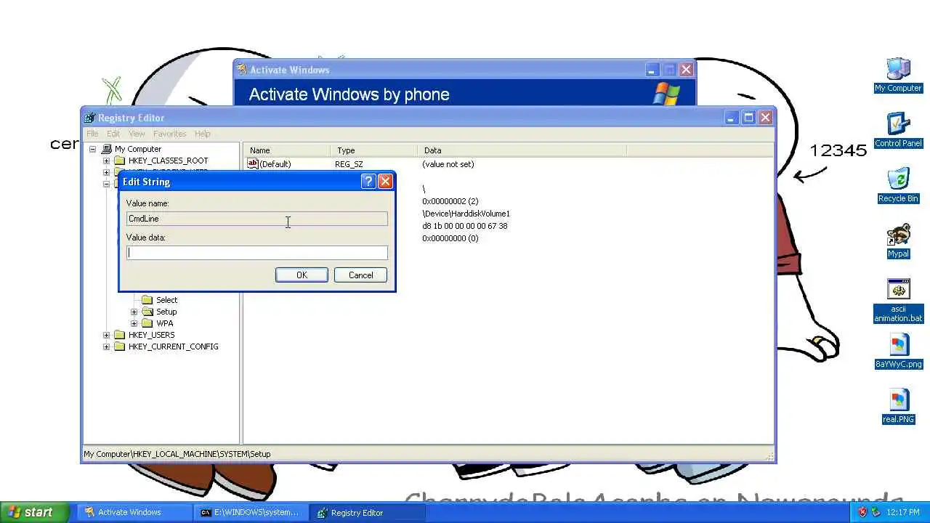Collapse the My Computer tree root
This screenshot has height=523, width=930.
click(x=92, y=149)
